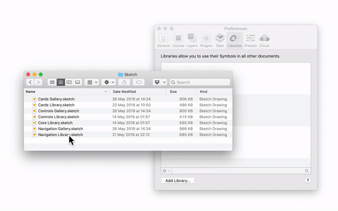The image size is (338, 211).
Task: Open Finder gear action menu
Action: click(x=109, y=82)
